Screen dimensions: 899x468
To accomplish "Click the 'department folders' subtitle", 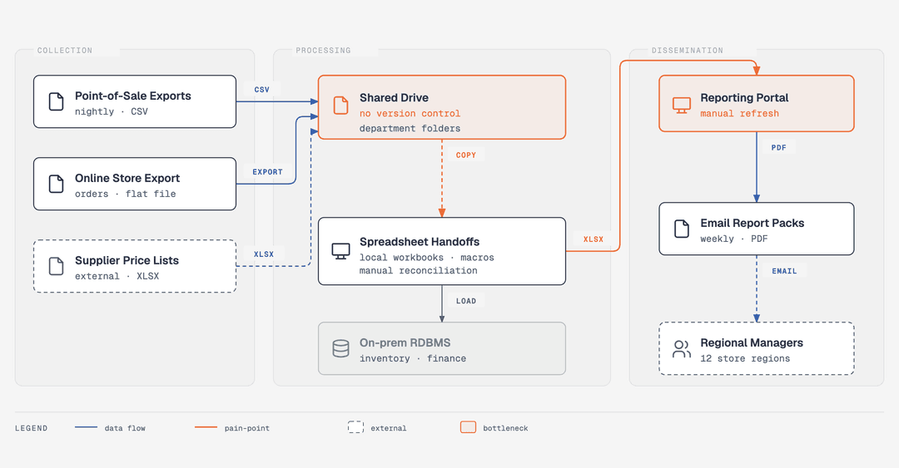I will coord(410,128).
